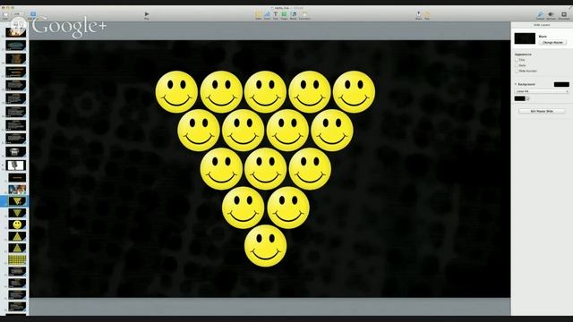This screenshot has height=322, width=573.
Task: Select the yellow grid of smileys slide thumbnail
Action: click(x=17, y=259)
